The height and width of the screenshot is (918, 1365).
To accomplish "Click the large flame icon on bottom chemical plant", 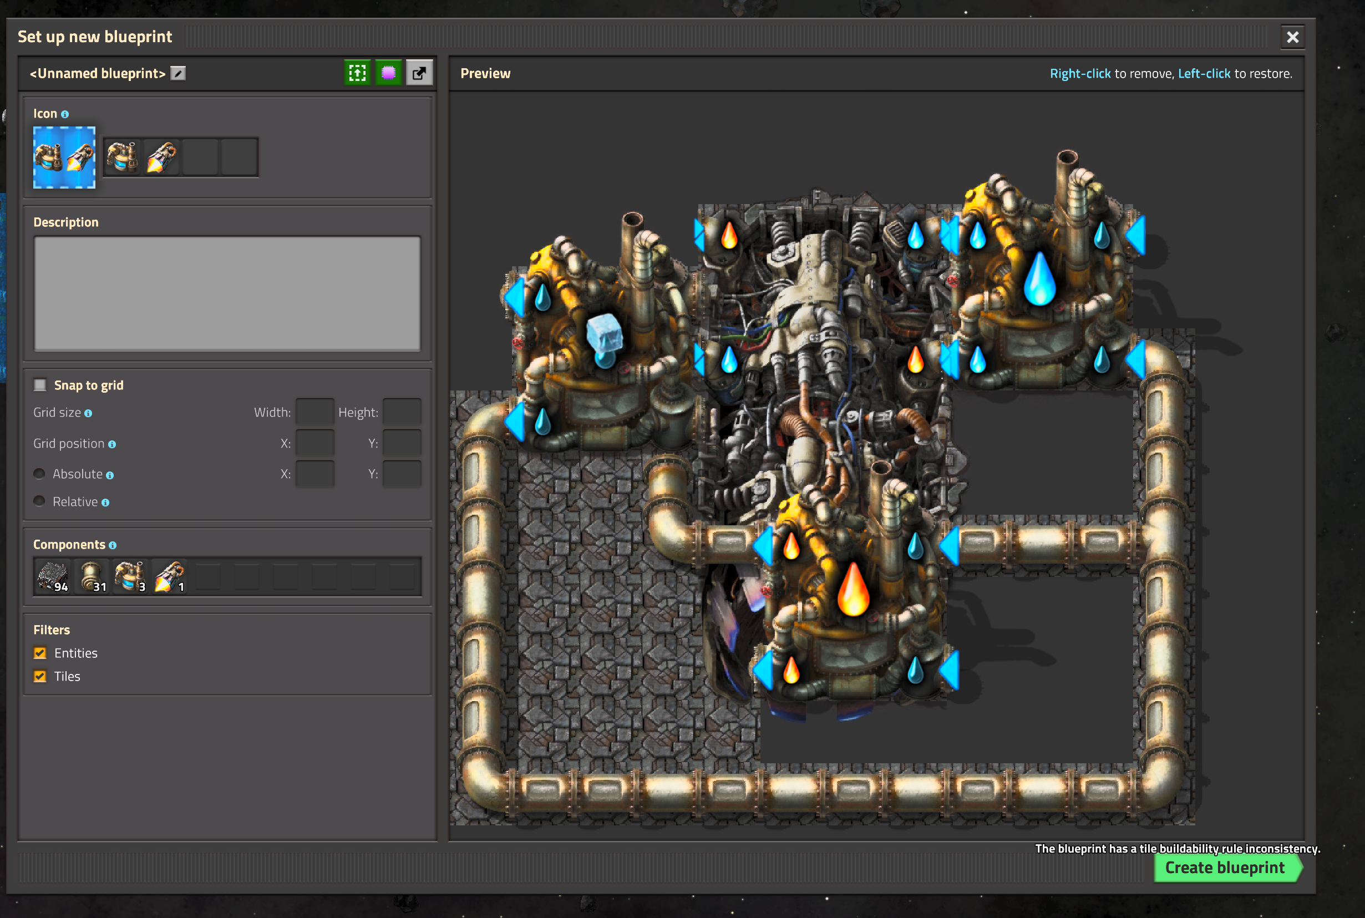I will pyautogui.click(x=853, y=589).
